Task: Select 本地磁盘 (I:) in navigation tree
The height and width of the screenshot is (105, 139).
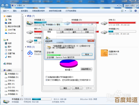Action: (x=13, y=94)
